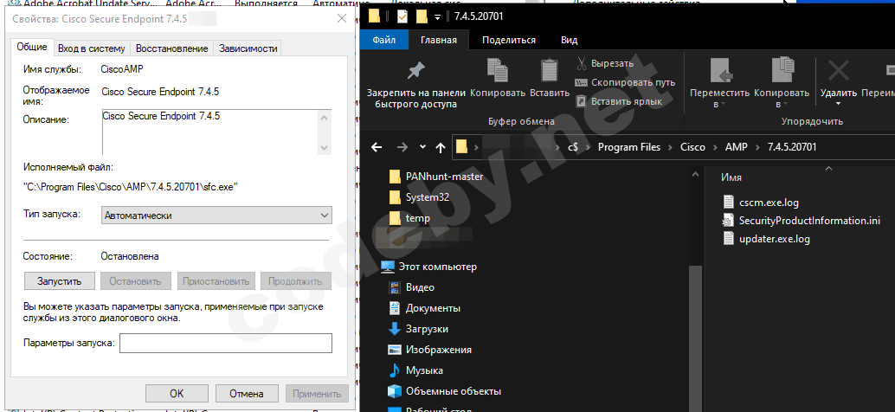Viewport: 895px width, 412px height.
Task: Click 7.4.5.20701 in address path
Action: 791,147
